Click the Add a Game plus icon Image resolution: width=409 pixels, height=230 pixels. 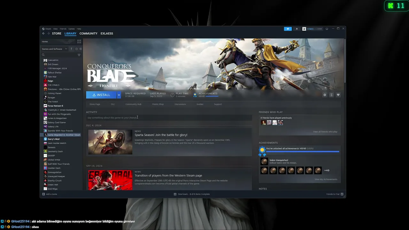(44, 194)
